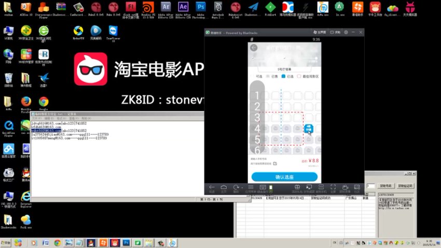This screenshot has width=441, height=248.
Task: Open the Flash CS6 desktop shortcut
Action: (x=131, y=7)
